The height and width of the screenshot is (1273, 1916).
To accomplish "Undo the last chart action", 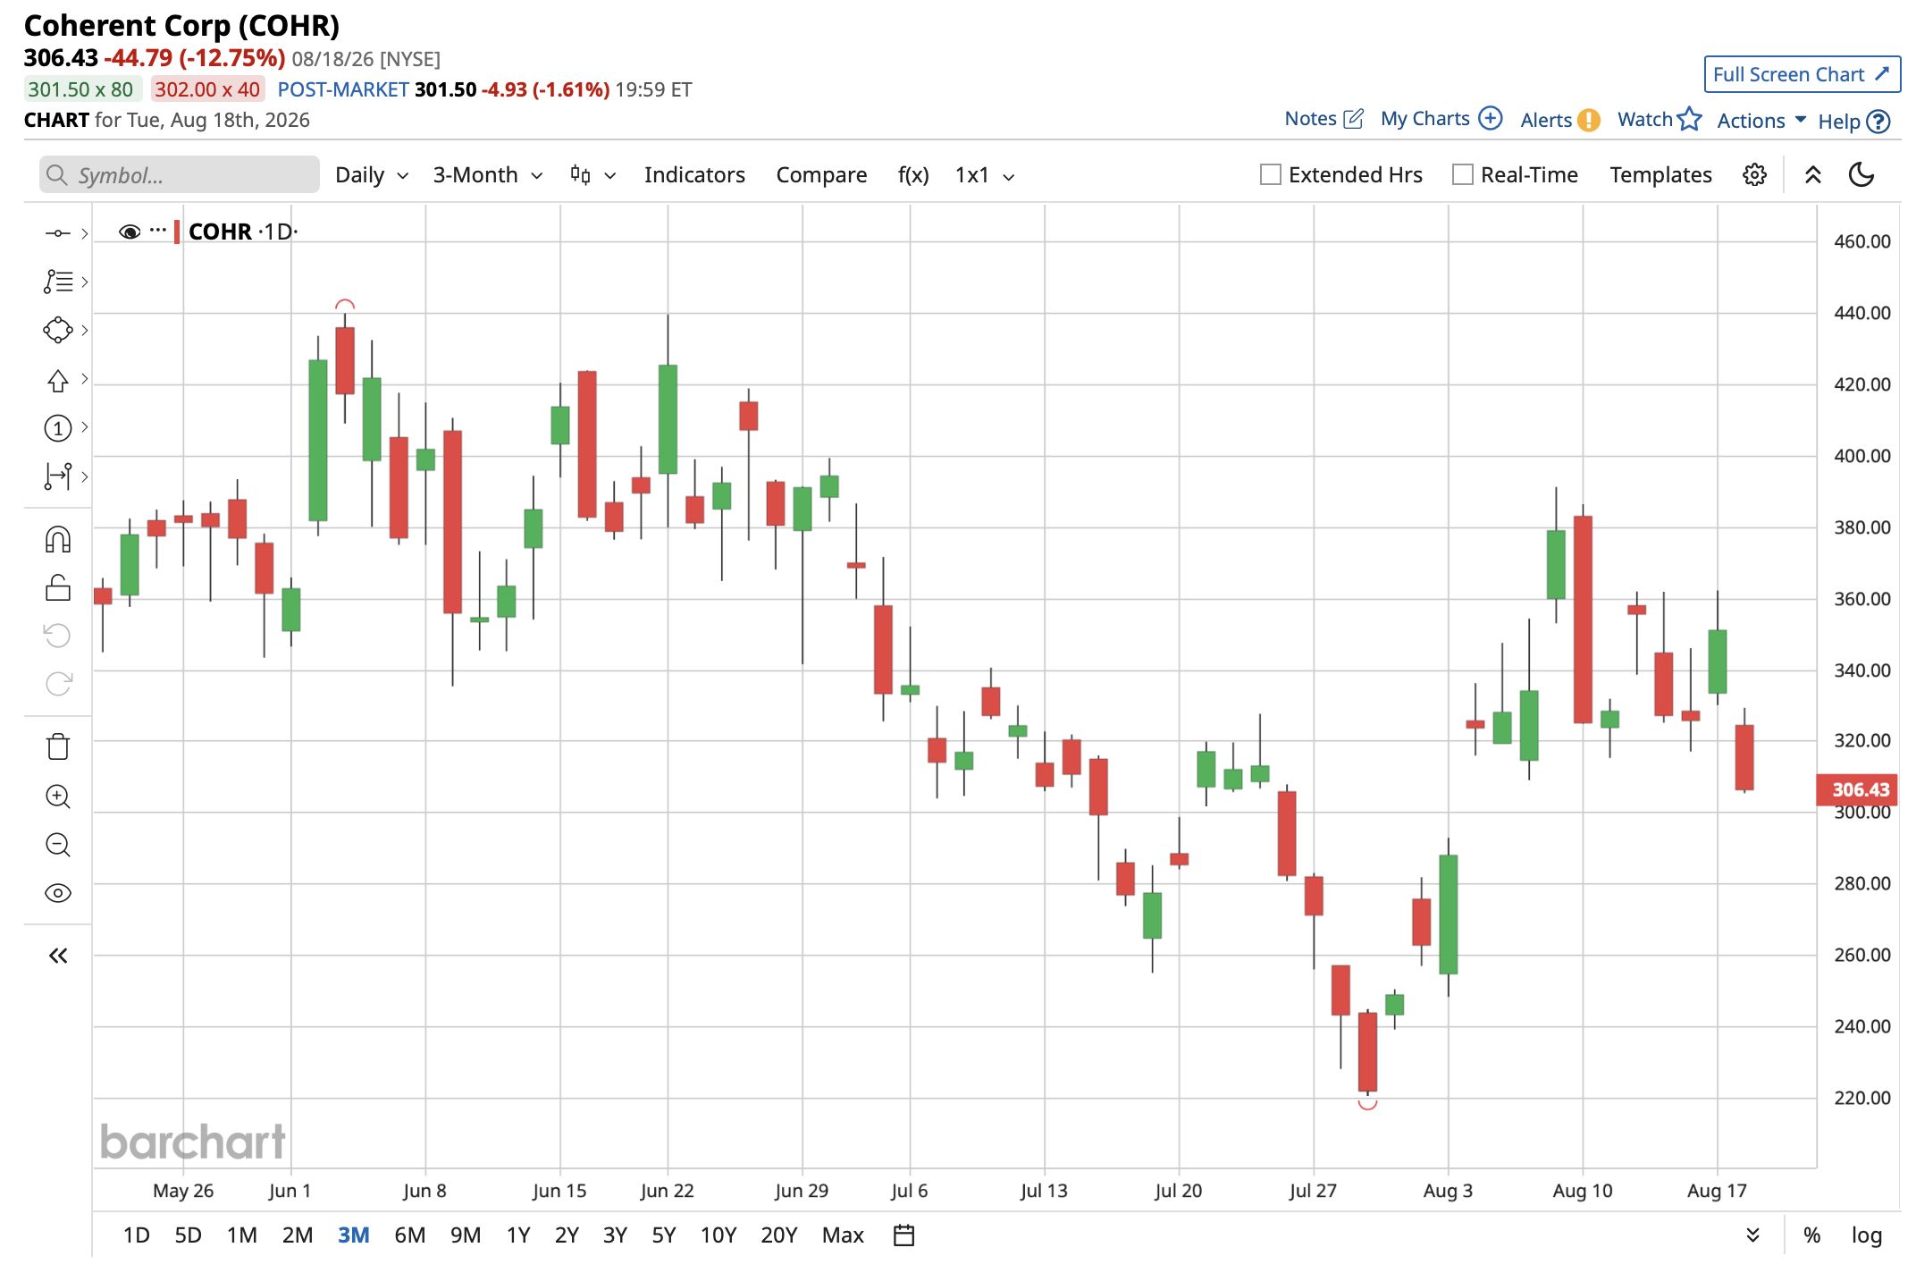I will [58, 636].
